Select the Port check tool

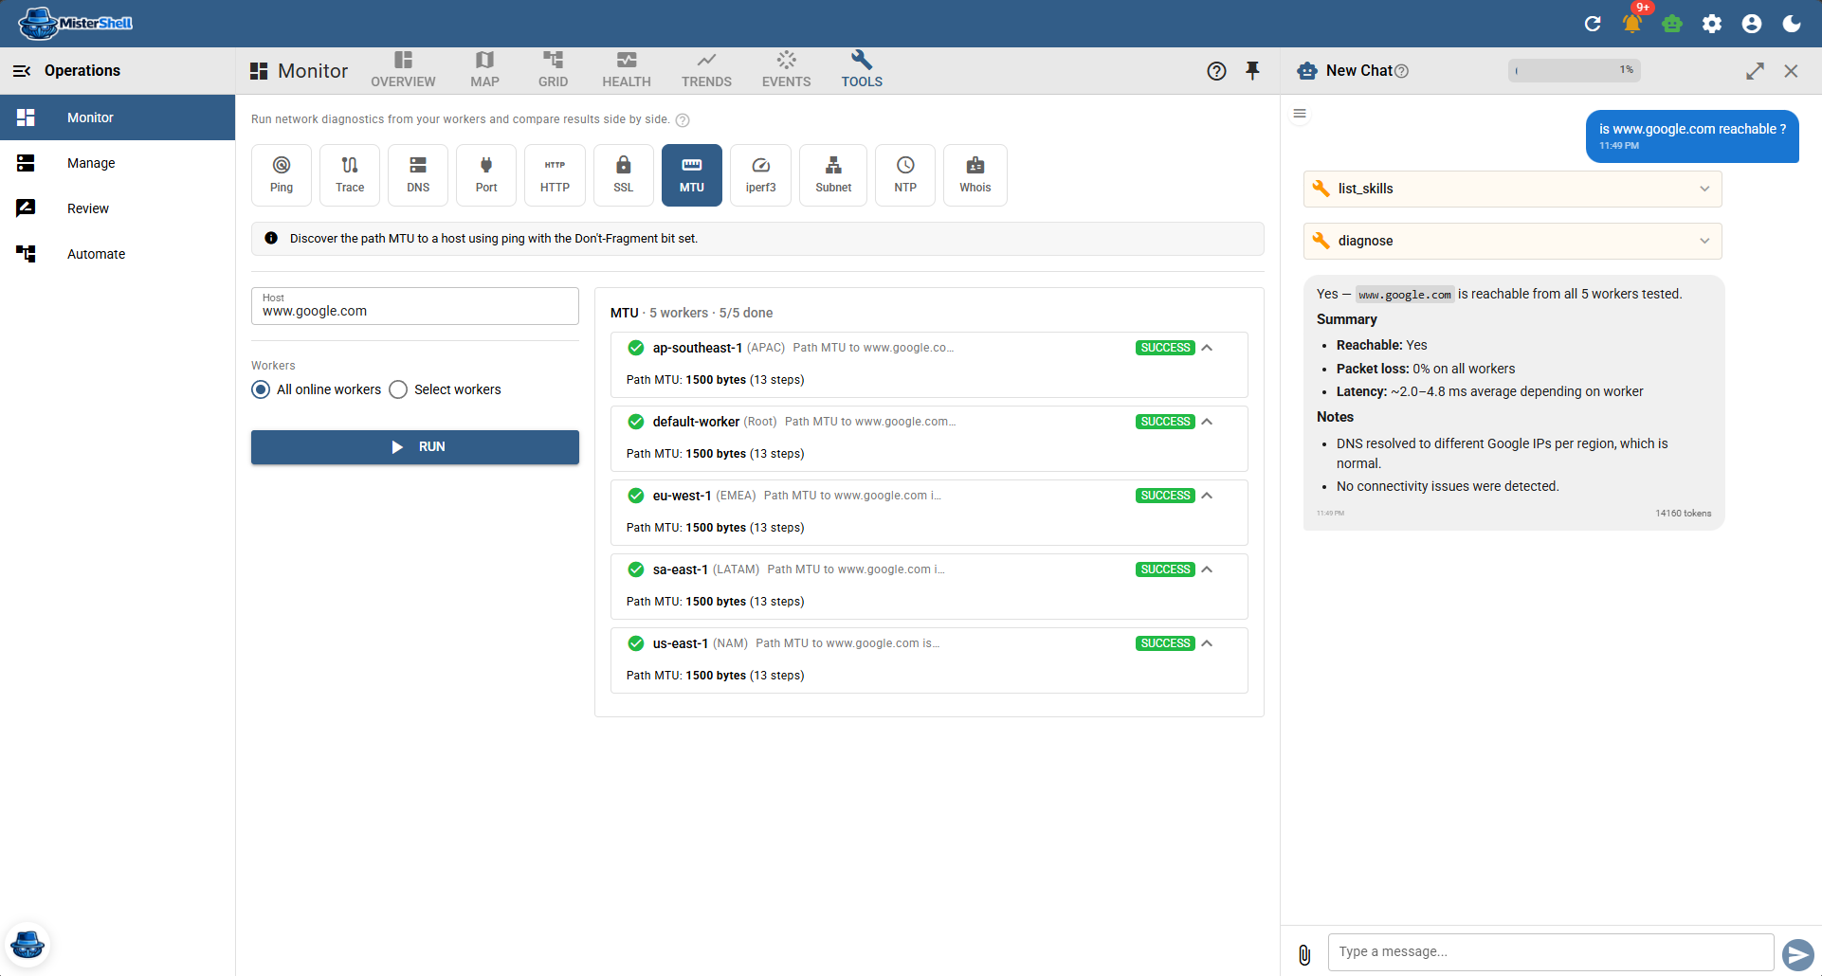(x=486, y=175)
